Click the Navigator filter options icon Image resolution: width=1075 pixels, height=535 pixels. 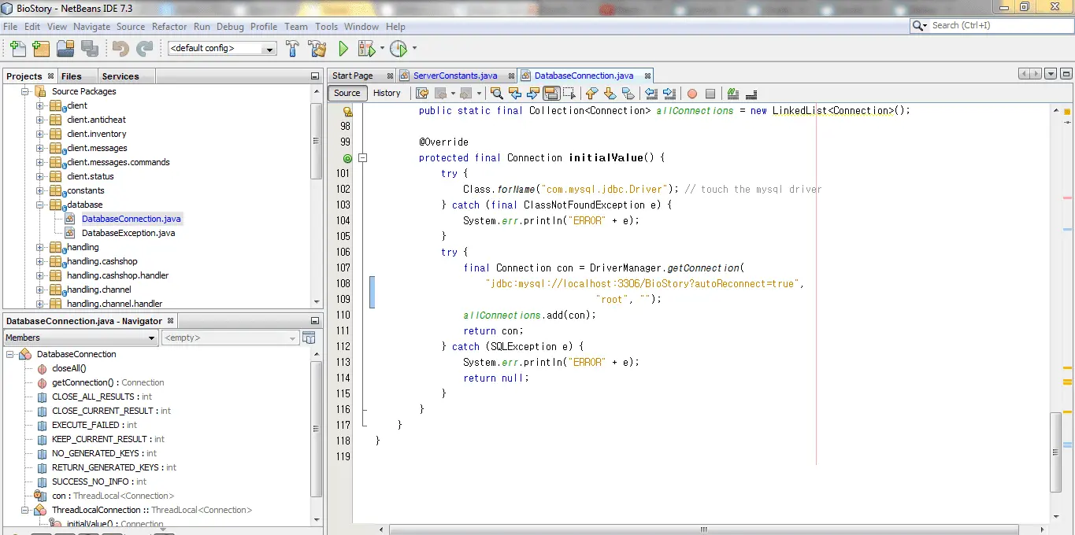(309, 338)
